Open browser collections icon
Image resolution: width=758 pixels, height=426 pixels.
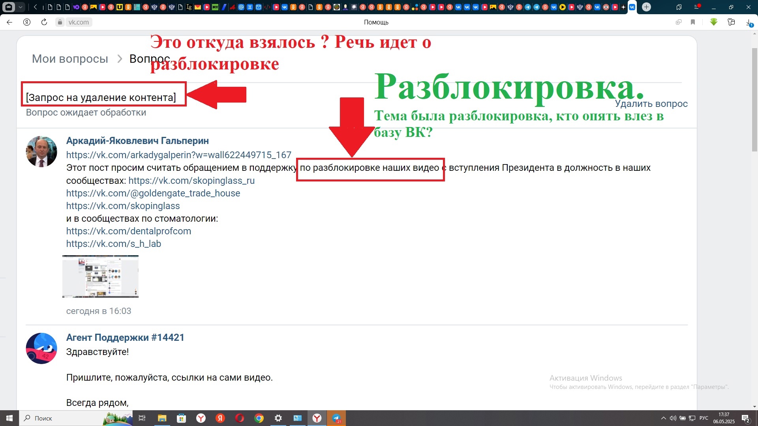click(731, 22)
